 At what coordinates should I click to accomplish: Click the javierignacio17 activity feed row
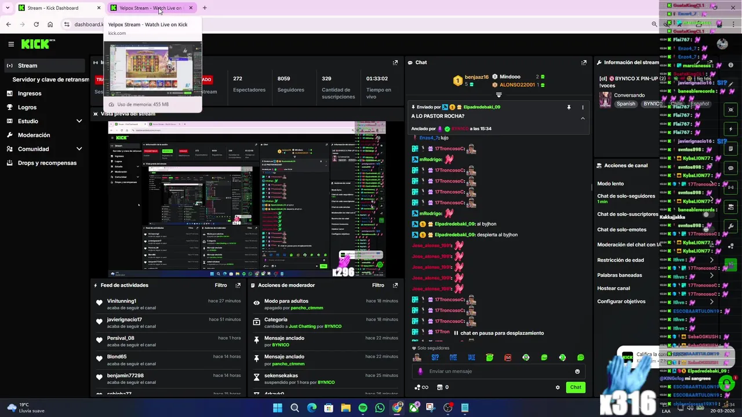pyautogui.click(x=168, y=323)
